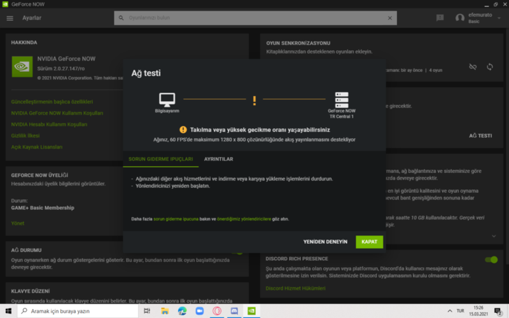Toggle the Ağ Durumu switch

tap(237, 252)
